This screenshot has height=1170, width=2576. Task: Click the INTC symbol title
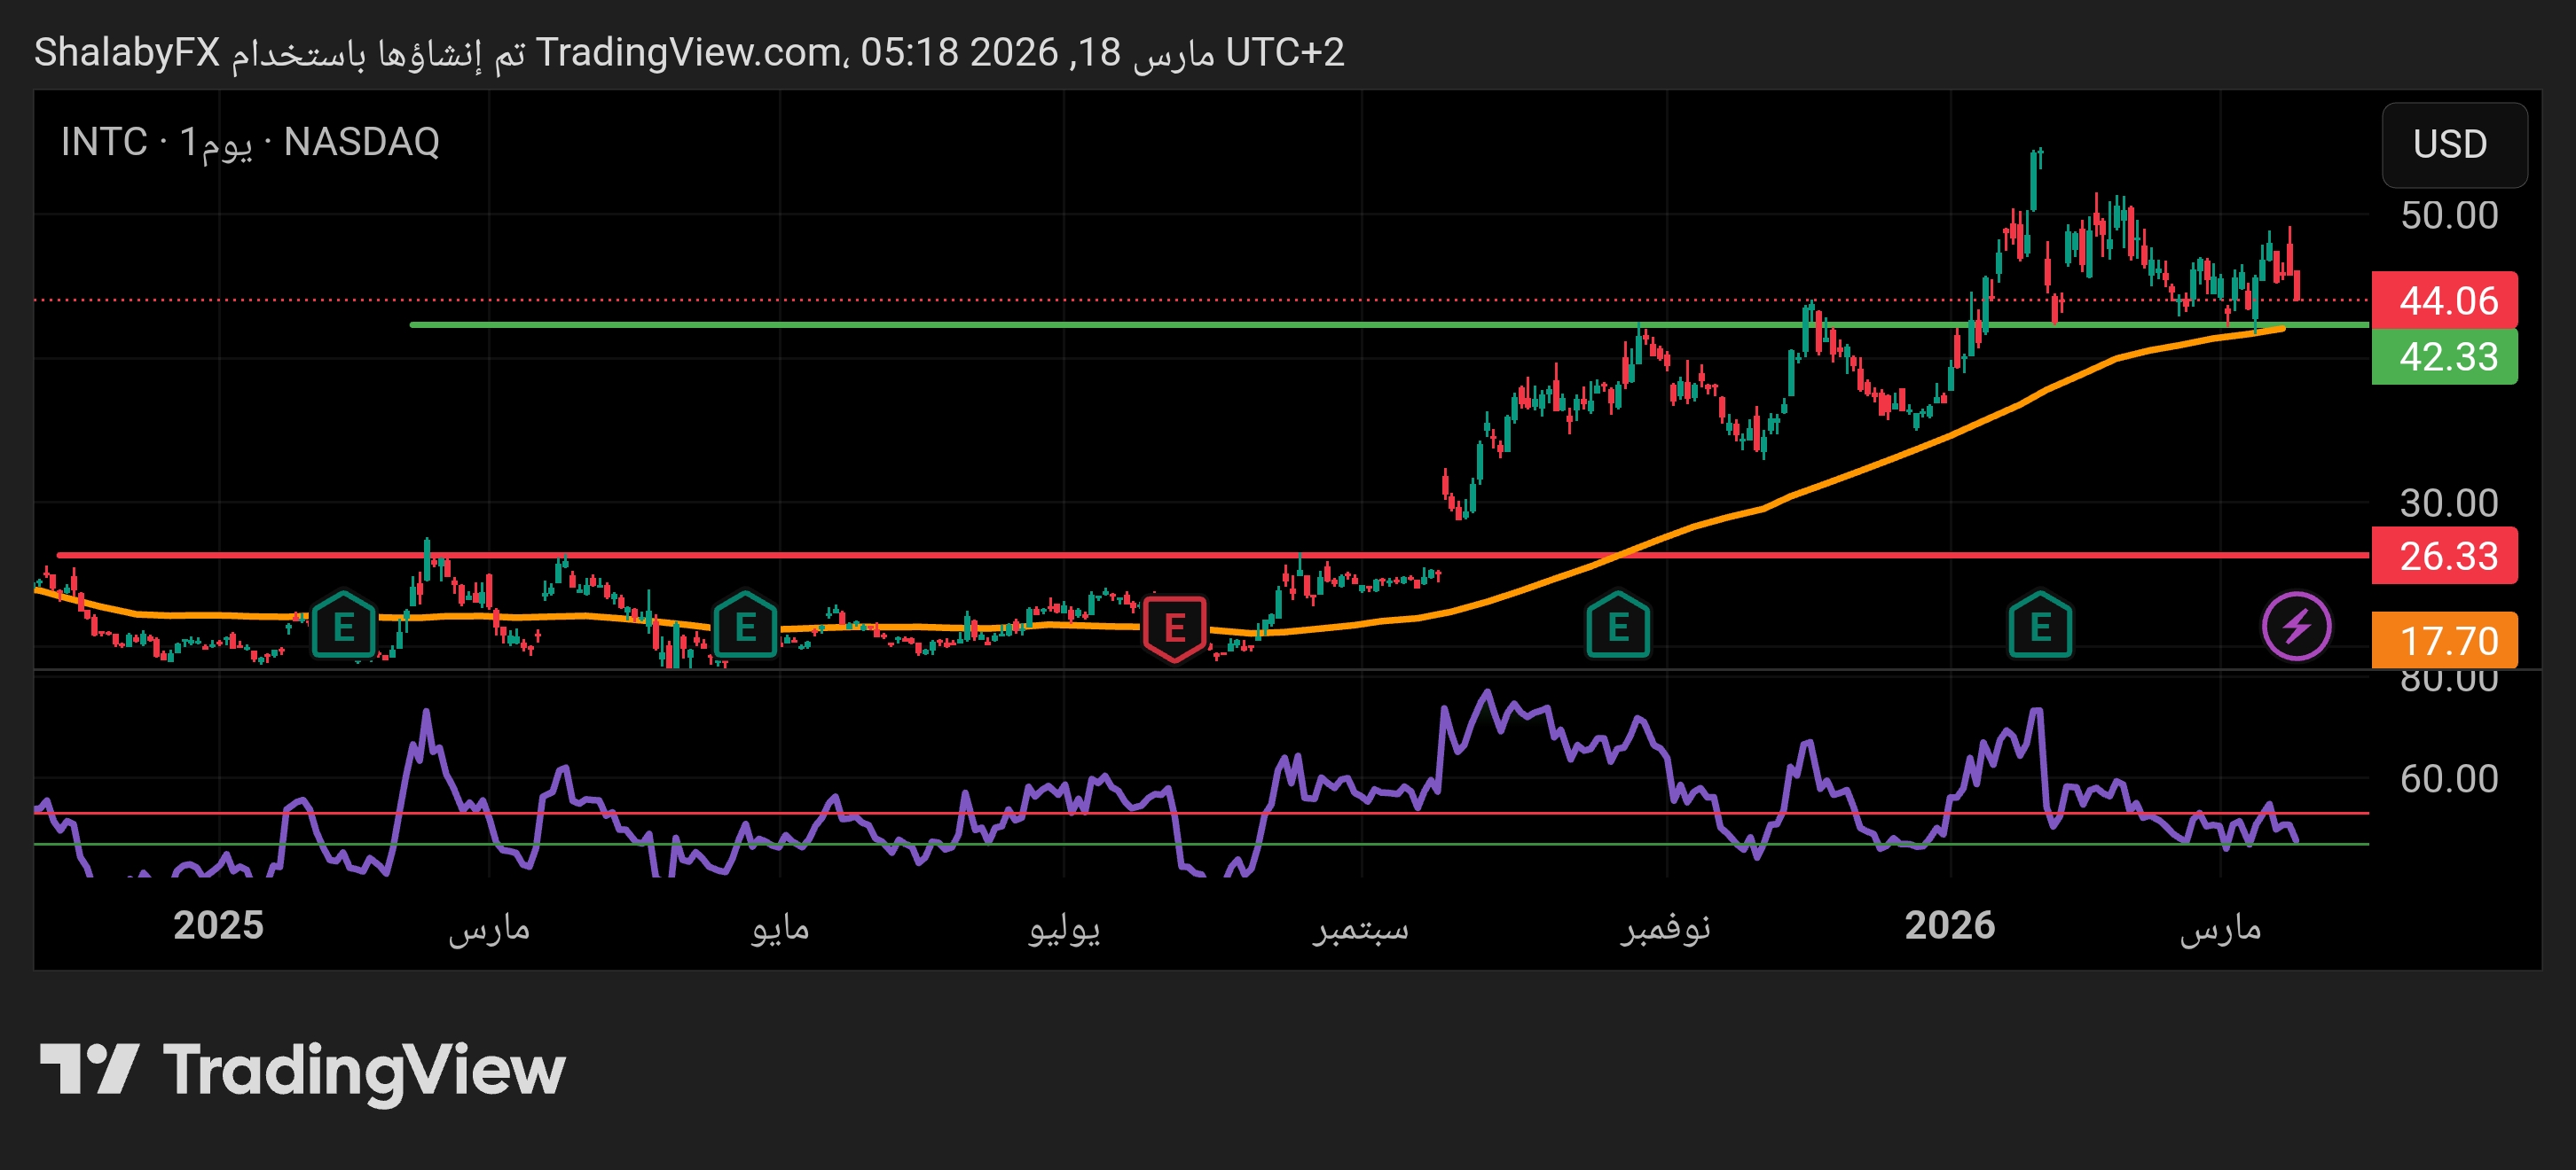(x=104, y=142)
